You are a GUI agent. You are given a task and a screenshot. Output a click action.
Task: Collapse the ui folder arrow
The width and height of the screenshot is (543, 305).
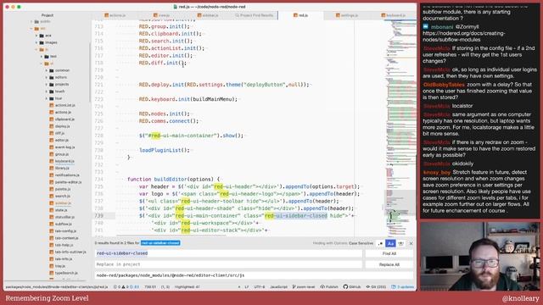coord(42,64)
